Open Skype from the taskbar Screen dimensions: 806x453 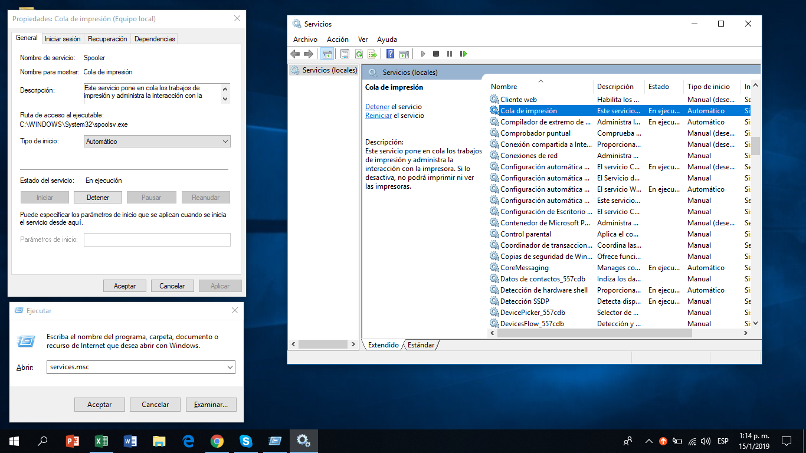pos(246,441)
